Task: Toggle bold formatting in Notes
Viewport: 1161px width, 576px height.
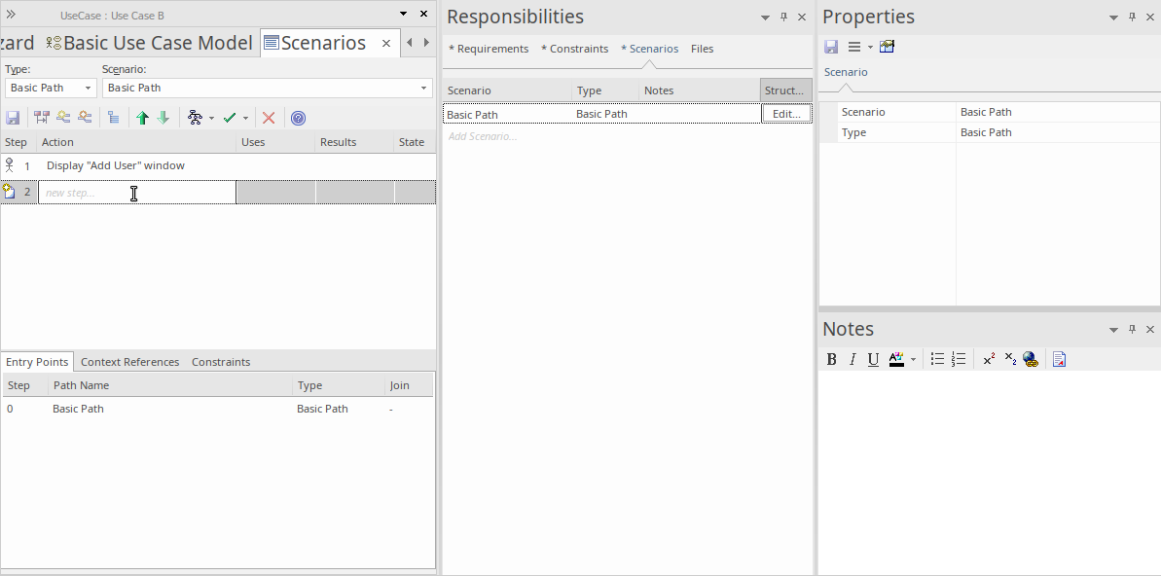Action: pyautogui.click(x=831, y=359)
